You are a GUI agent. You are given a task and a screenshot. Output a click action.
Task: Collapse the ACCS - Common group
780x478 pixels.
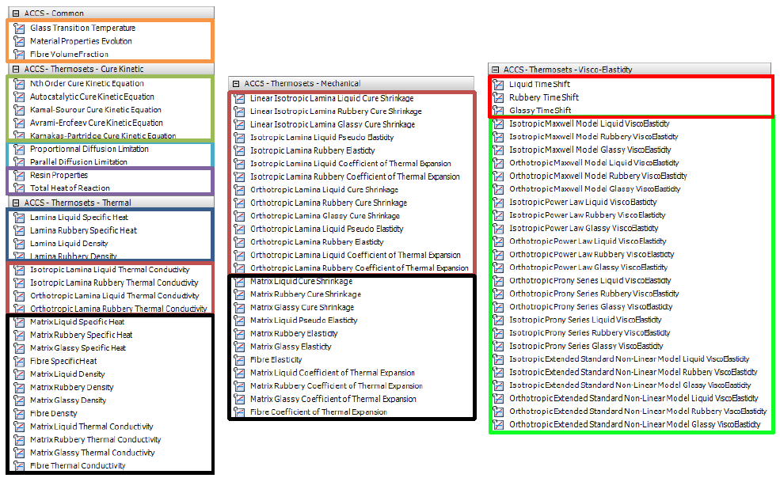[x=16, y=13]
